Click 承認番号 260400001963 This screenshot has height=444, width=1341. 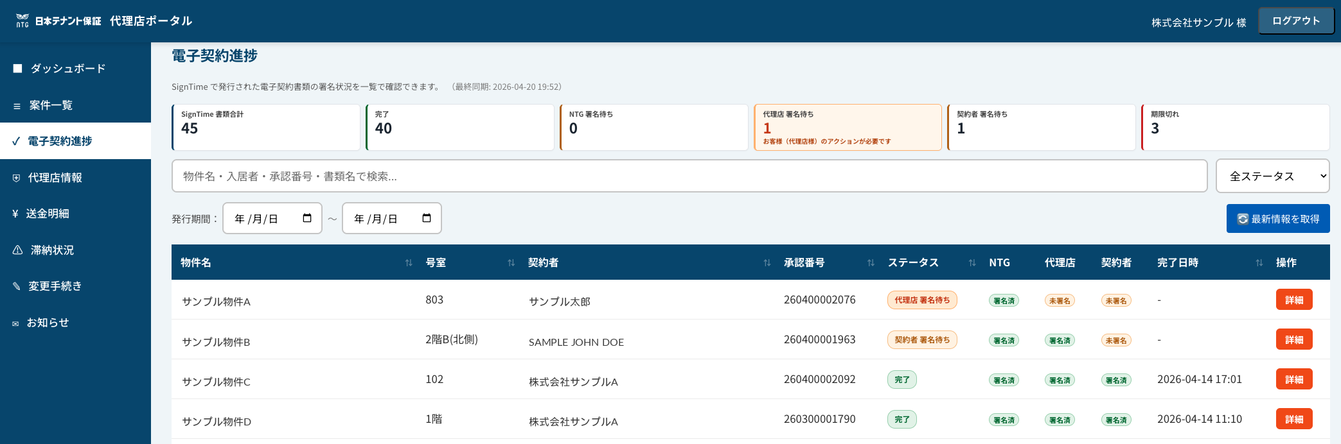point(820,339)
